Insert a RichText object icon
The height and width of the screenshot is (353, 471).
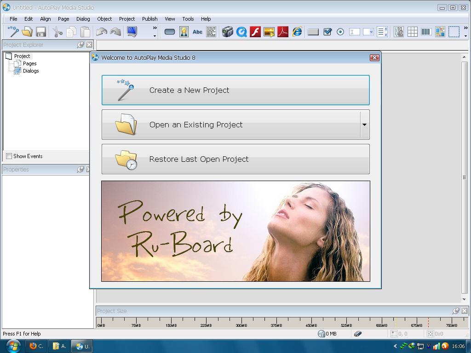[x=440, y=32]
